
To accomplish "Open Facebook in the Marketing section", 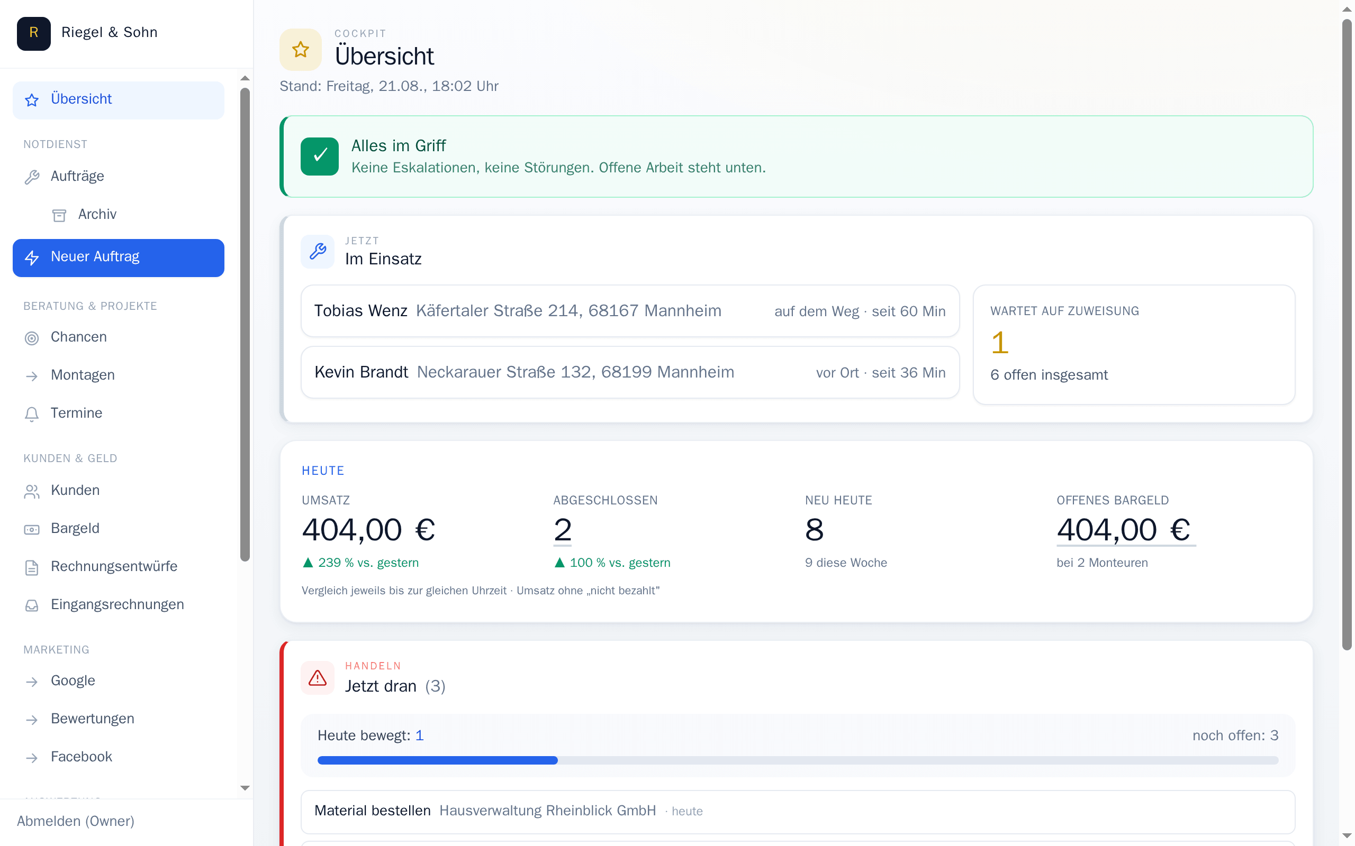I will click(x=118, y=757).
